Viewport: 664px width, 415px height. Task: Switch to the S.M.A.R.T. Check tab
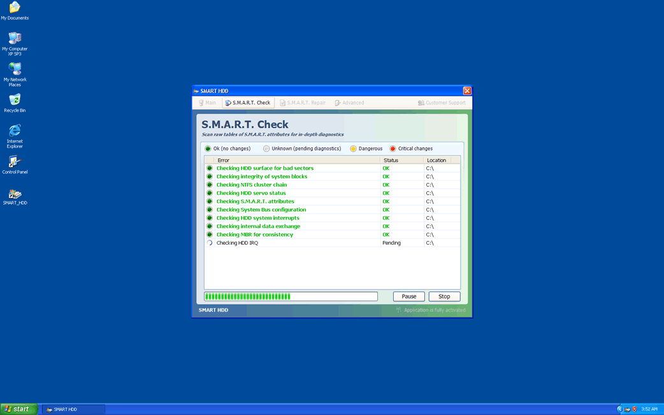click(248, 103)
